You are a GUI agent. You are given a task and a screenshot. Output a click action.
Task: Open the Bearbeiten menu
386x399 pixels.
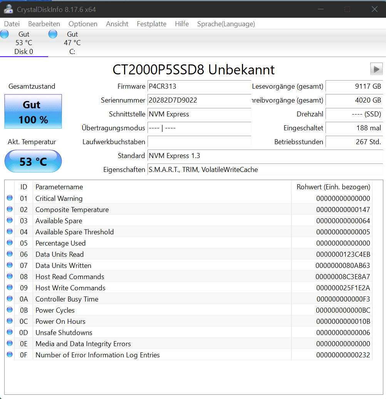(44, 24)
